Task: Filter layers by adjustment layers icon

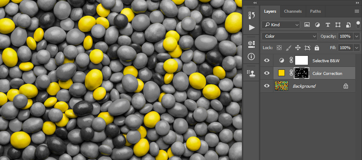Action: [317, 25]
